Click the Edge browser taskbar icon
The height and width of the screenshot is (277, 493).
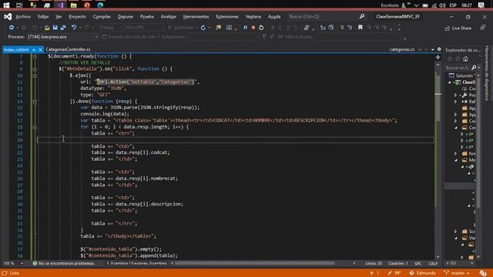(100, 5)
